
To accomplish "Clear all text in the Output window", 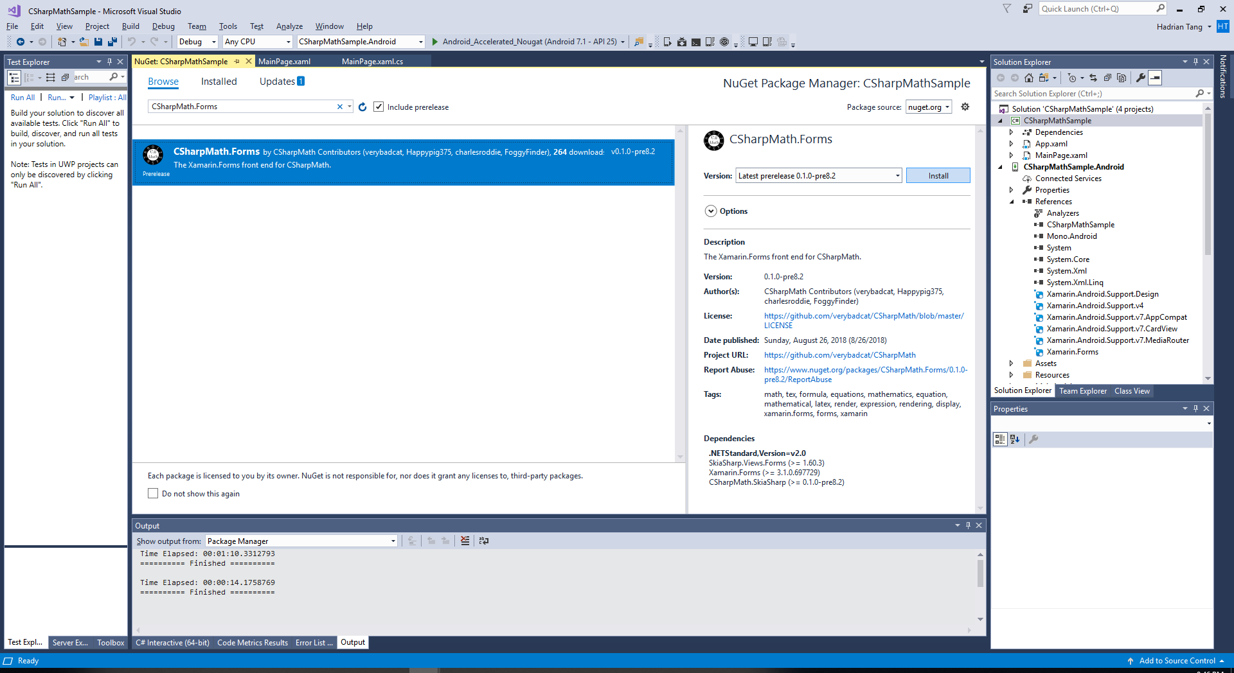I will [465, 541].
